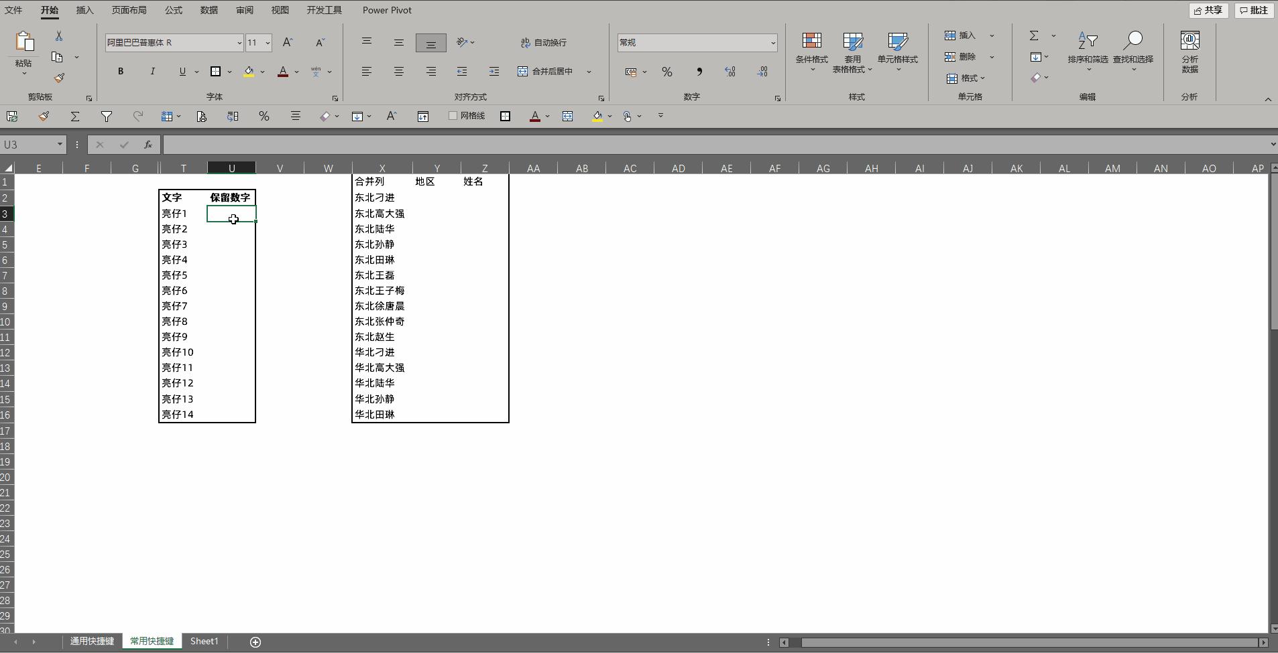The width and height of the screenshot is (1278, 653).
Task: Expand the 合并后居中 dropdown arrow
Action: 589,72
